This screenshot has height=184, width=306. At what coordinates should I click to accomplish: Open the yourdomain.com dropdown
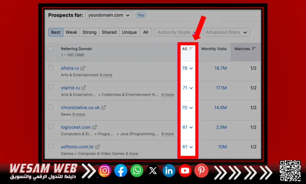109,15
